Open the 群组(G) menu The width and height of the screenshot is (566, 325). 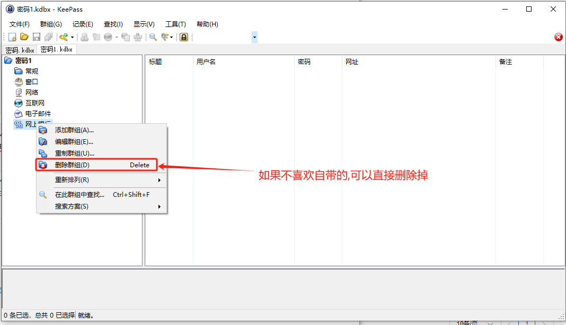pos(51,24)
